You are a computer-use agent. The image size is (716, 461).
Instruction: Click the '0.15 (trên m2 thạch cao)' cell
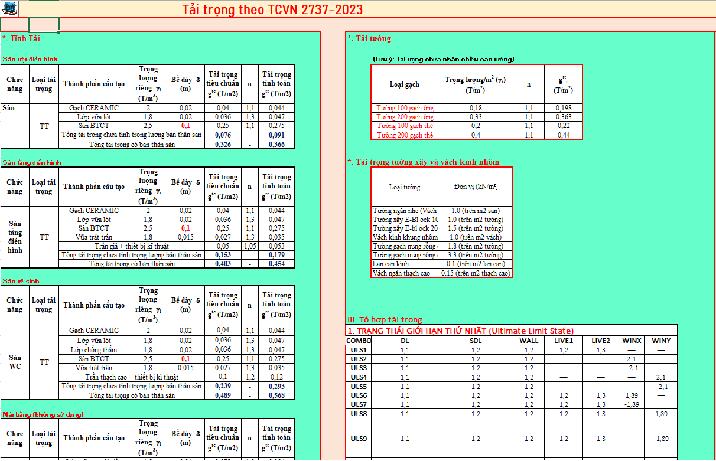coord(476,273)
